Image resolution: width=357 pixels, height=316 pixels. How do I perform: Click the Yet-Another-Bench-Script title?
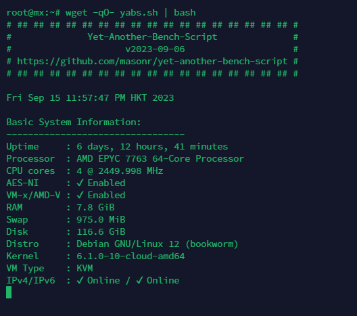152,37
